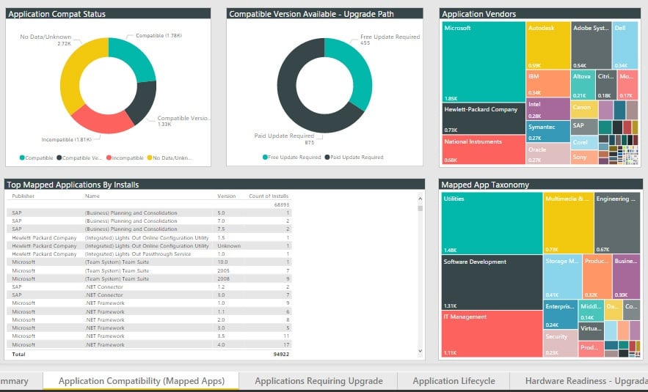Select .NET Connector version 3.0 row
648x392 pixels.
tap(149, 295)
